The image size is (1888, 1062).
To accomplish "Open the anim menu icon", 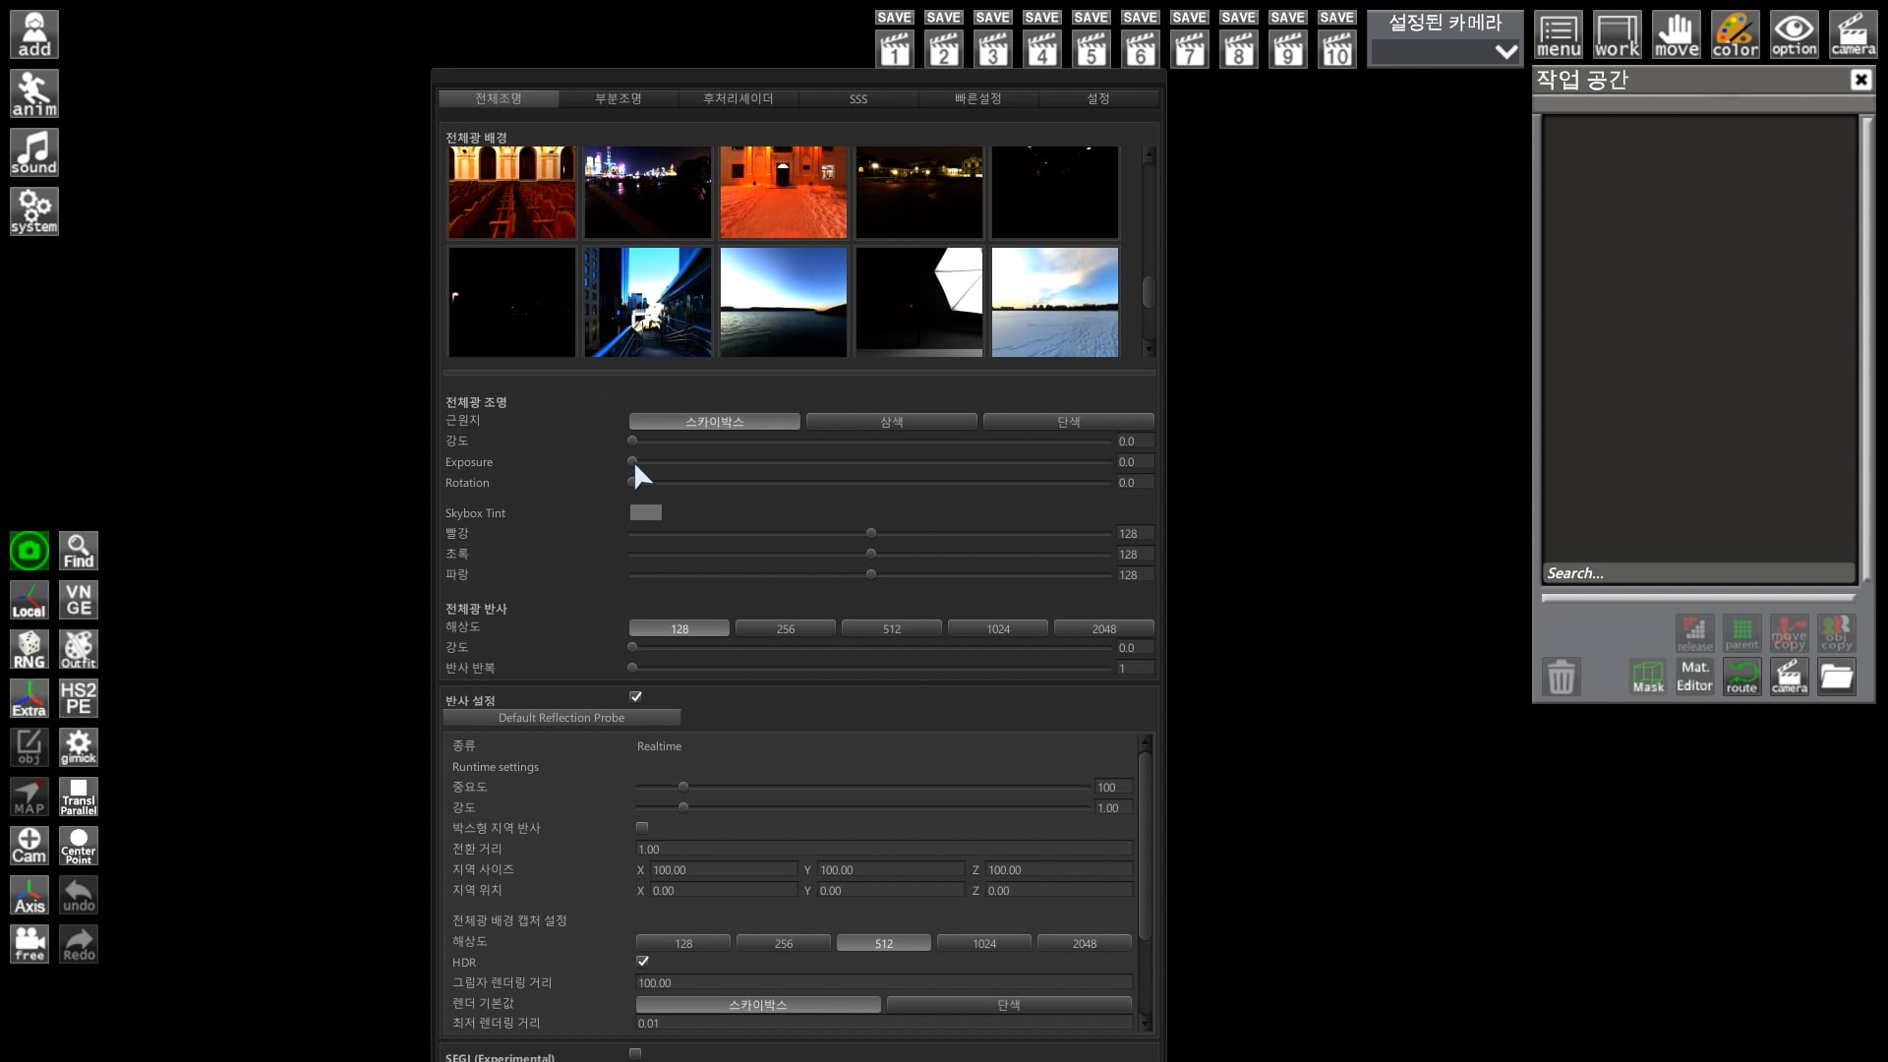I will [34, 93].
